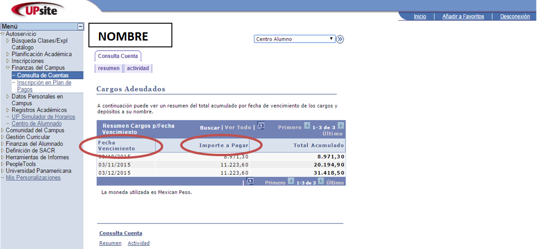Expand Comunidad del Campus menu
This screenshot has height=249, width=538.
[2, 131]
